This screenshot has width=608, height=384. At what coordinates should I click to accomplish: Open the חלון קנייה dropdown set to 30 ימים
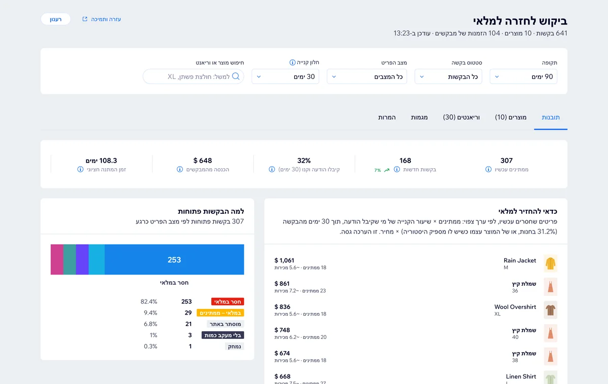coord(285,76)
